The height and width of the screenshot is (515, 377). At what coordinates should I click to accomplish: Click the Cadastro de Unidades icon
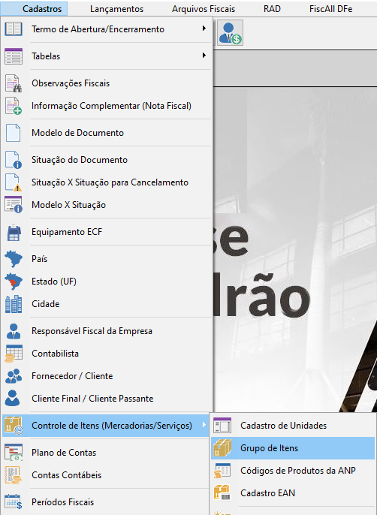click(222, 426)
